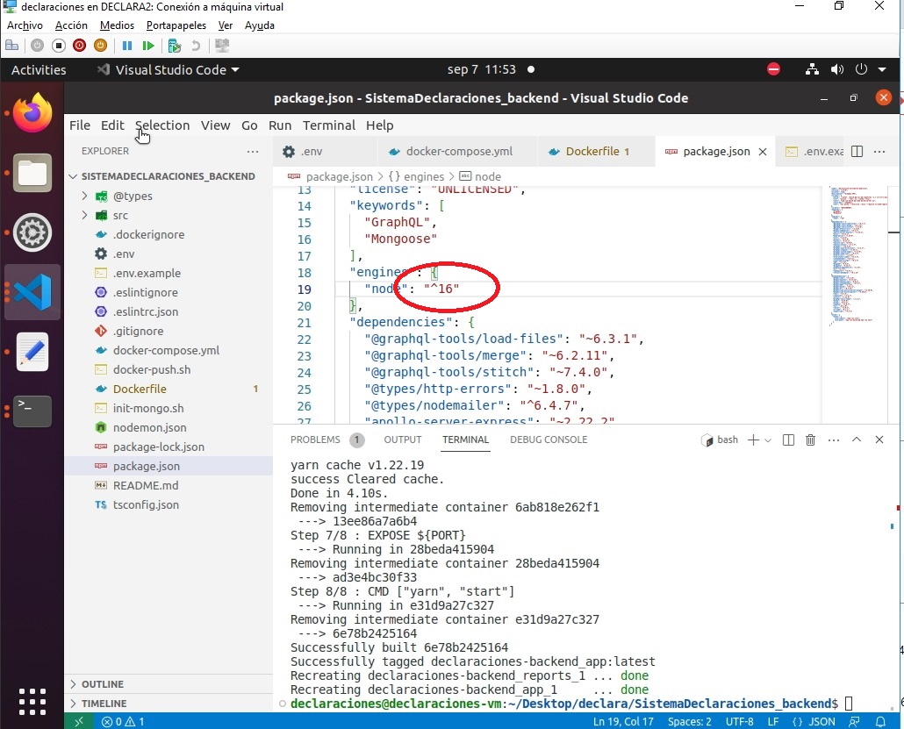Toggle the Ubuntu system power menu
This screenshot has height=729, width=904.
click(860, 69)
